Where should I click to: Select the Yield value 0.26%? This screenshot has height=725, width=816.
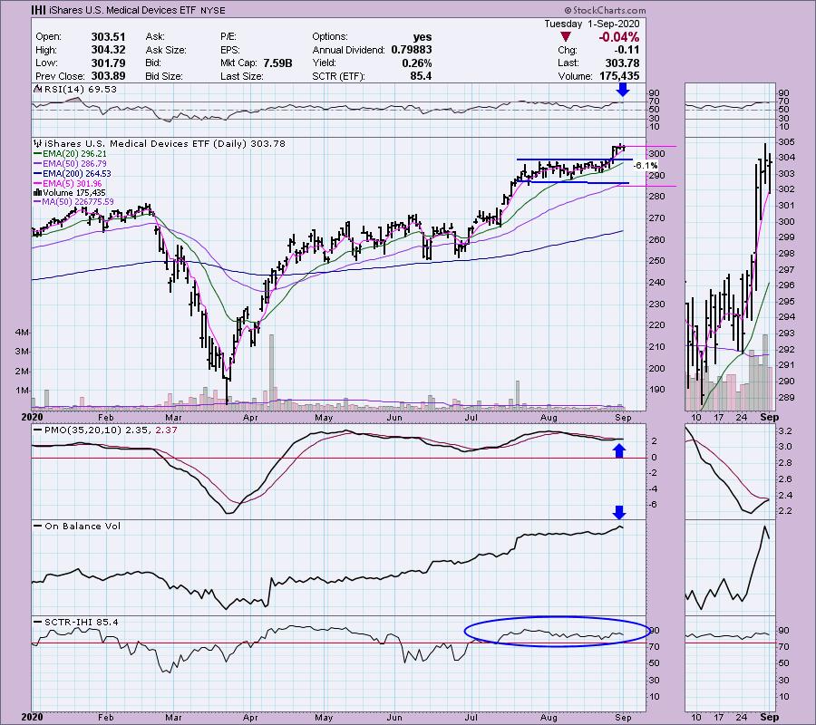click(417, 63)
